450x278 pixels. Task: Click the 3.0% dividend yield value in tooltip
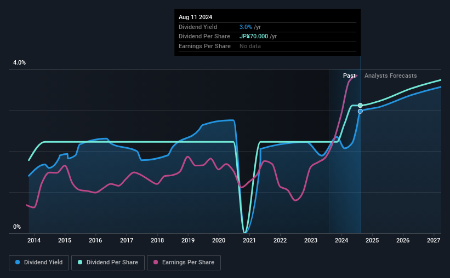point(246,27)
